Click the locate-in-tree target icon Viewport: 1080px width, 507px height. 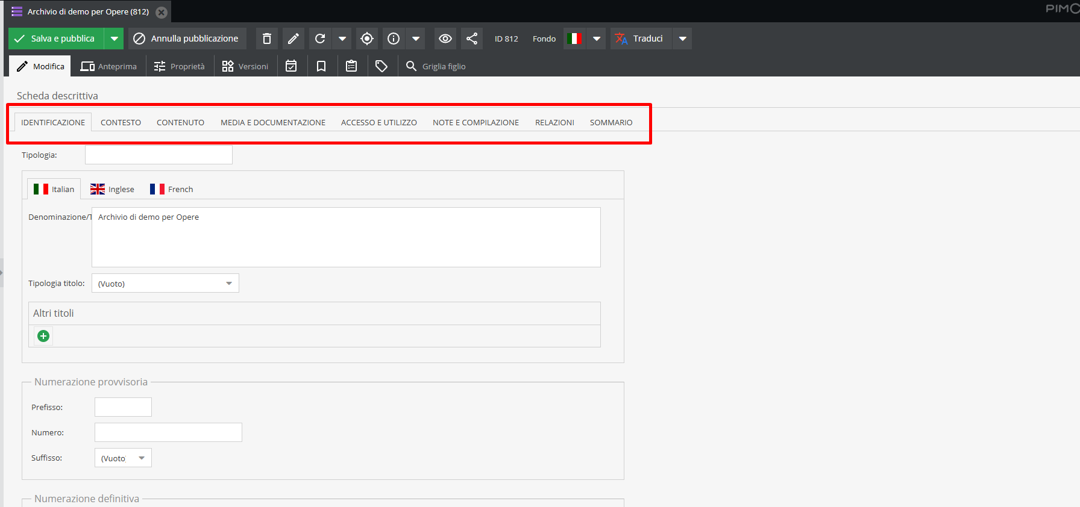click(366, 39)
